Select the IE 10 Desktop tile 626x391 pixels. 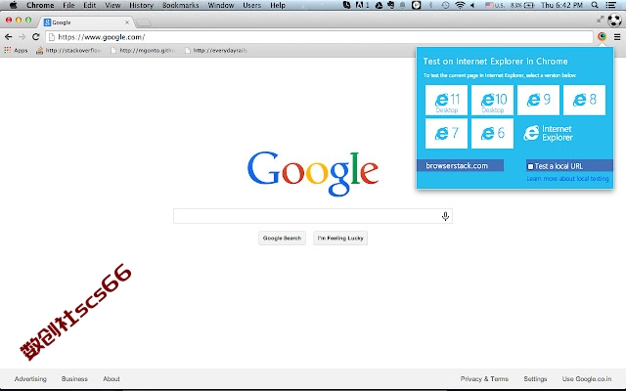(492, 100)
